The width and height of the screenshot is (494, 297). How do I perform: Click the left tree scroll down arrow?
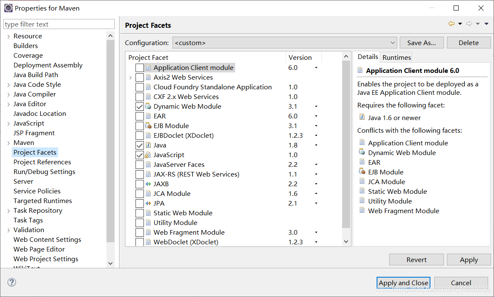pos(110,263)
